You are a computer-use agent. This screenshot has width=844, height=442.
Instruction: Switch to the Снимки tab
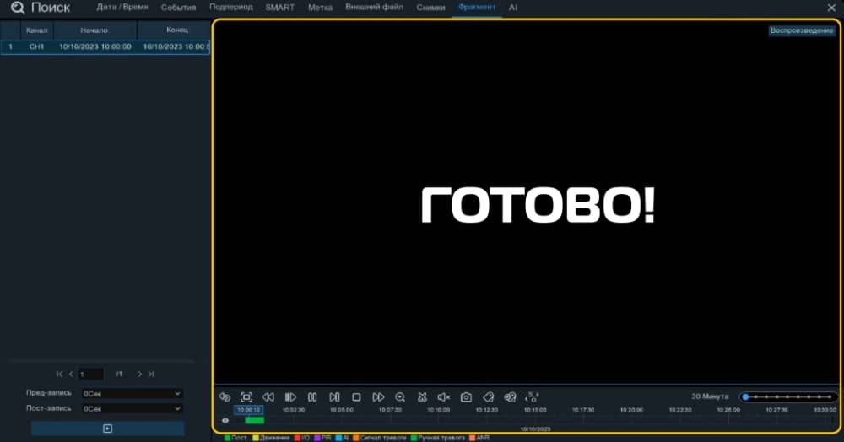(430, 8)
